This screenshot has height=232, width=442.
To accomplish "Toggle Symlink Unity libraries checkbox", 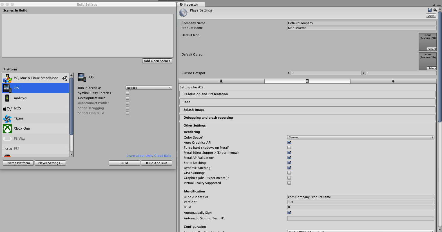I will pyautogui.click(x=128, y=93).
